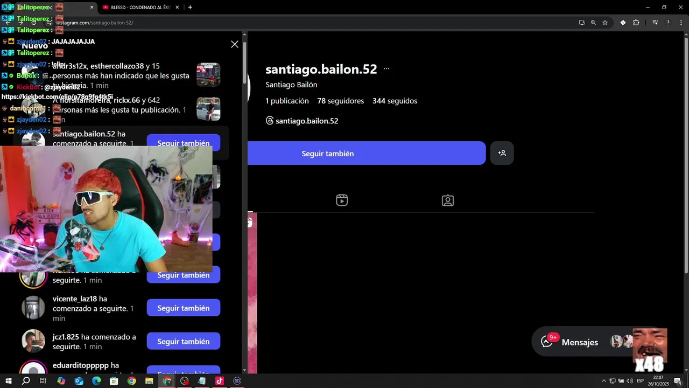689x388 pixels.
Task: Open jcz1.825 profile avatar
Action: tap(33, 341)
